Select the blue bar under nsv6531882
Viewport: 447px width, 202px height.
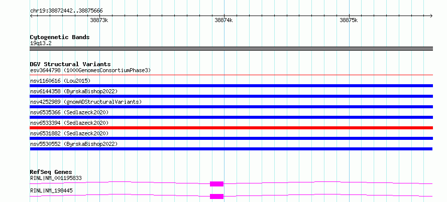[x=231, y=138]
